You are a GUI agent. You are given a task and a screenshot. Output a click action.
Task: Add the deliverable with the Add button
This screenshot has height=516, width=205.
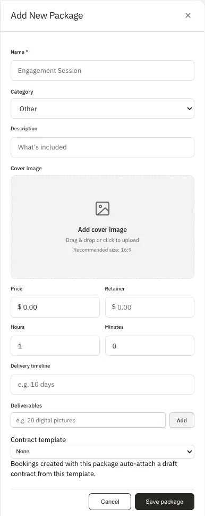point(182,420)
